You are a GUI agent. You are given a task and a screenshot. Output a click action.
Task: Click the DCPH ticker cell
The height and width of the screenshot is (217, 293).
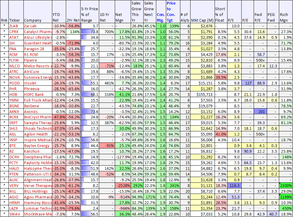point(16,157)
